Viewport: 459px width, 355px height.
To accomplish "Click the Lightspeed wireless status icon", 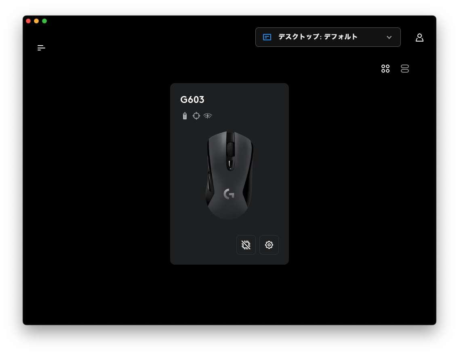I will [x=208, y=116].
